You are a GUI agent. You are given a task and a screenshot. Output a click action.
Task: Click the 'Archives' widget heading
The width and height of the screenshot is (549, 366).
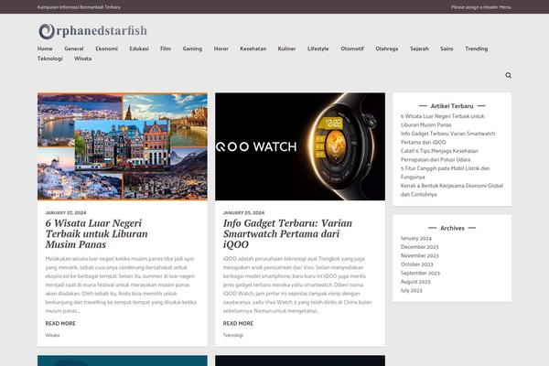coord(452,228)
